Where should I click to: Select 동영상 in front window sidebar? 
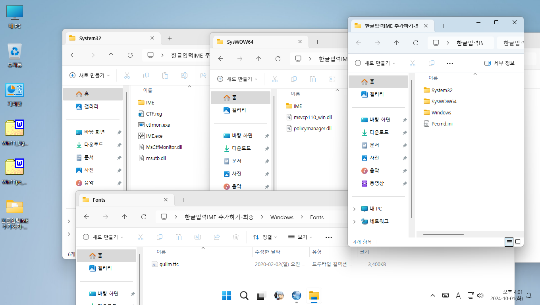376,183
